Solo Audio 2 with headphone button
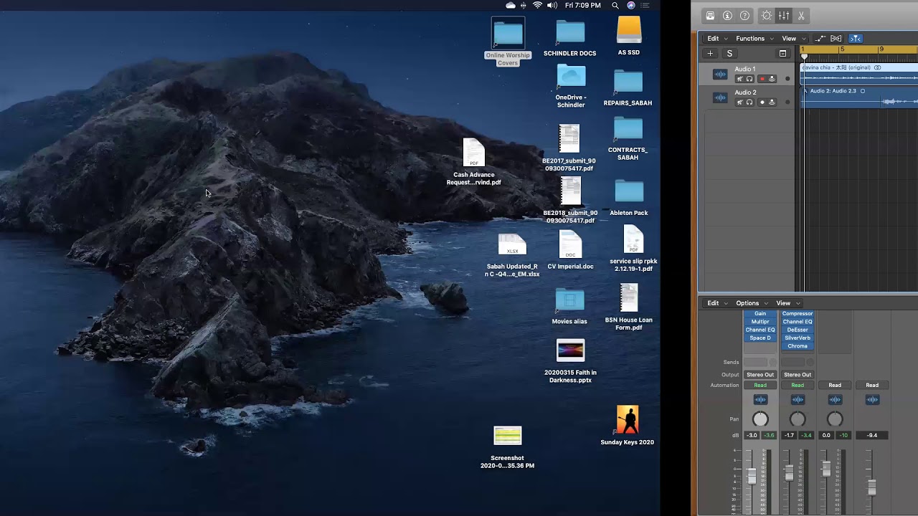The image size is (918, 516). (749, 102)
